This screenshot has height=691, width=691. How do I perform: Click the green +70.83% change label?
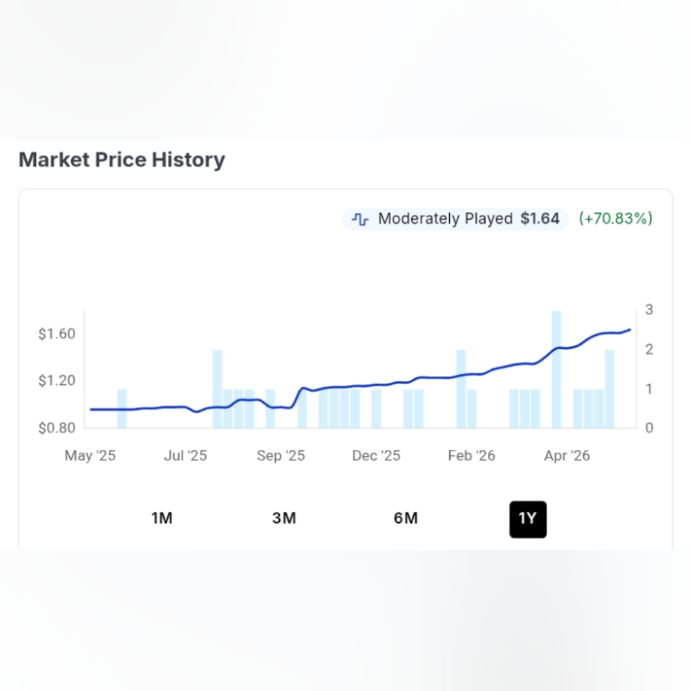tap(616, 218)
